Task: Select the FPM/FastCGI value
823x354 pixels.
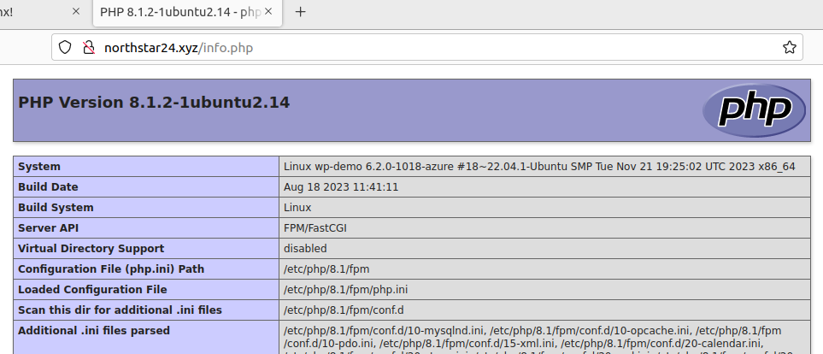Action: [x=315, y=228]
